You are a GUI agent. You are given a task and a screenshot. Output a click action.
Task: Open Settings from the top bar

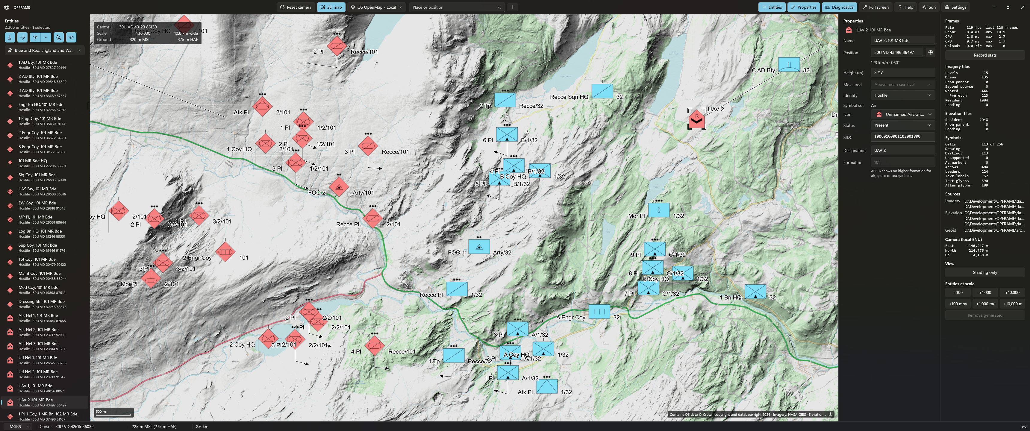coord(955,7)
